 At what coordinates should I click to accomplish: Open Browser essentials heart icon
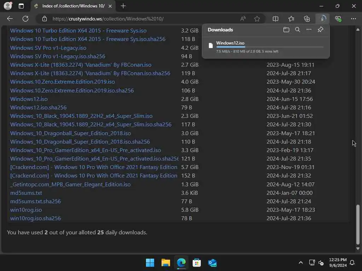coord(338,19)
